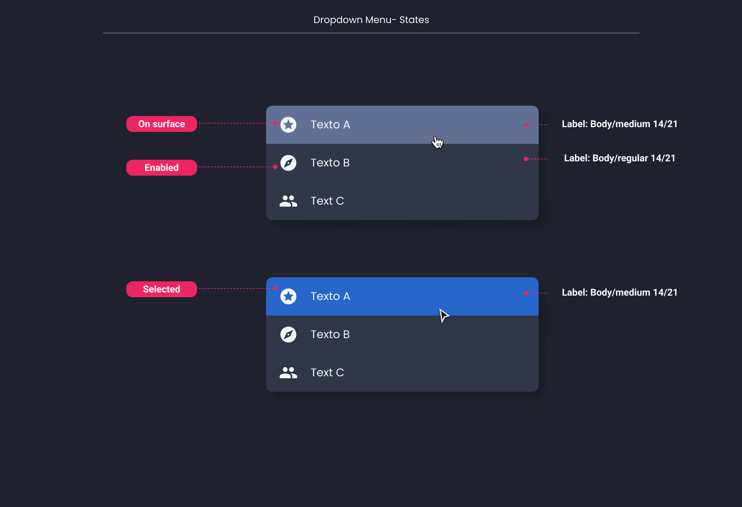Viewport: 742px width, 507px height.
Task: Click compass icon in upper menu's Texto B
Action: (288, 163)
